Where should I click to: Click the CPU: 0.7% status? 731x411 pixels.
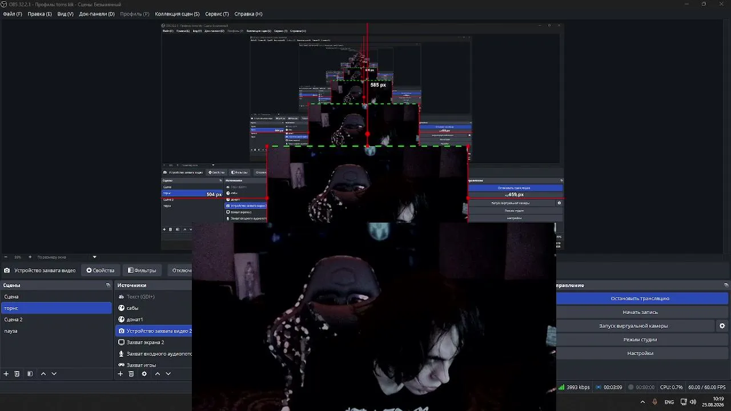(x=671, y=388)
